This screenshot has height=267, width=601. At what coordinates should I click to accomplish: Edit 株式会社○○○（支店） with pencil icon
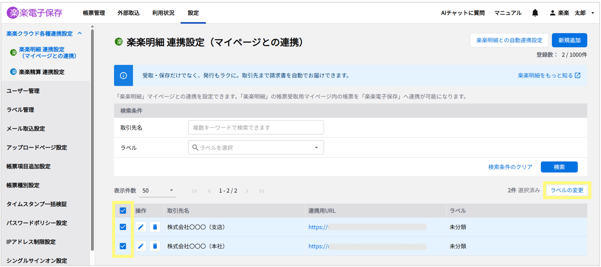141,227
